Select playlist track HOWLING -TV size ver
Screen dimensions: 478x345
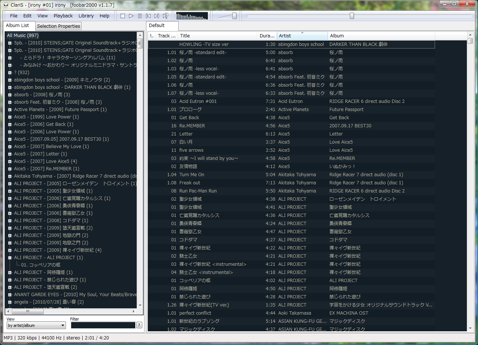pyautogui.click(x=291, y=44)
